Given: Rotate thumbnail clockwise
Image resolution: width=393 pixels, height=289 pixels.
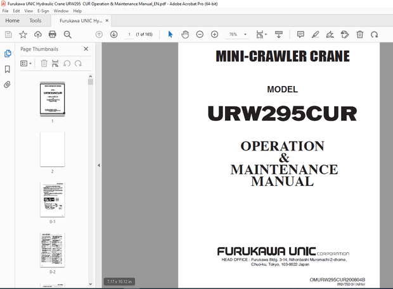Looking at the screenshot, I should 78,63.
